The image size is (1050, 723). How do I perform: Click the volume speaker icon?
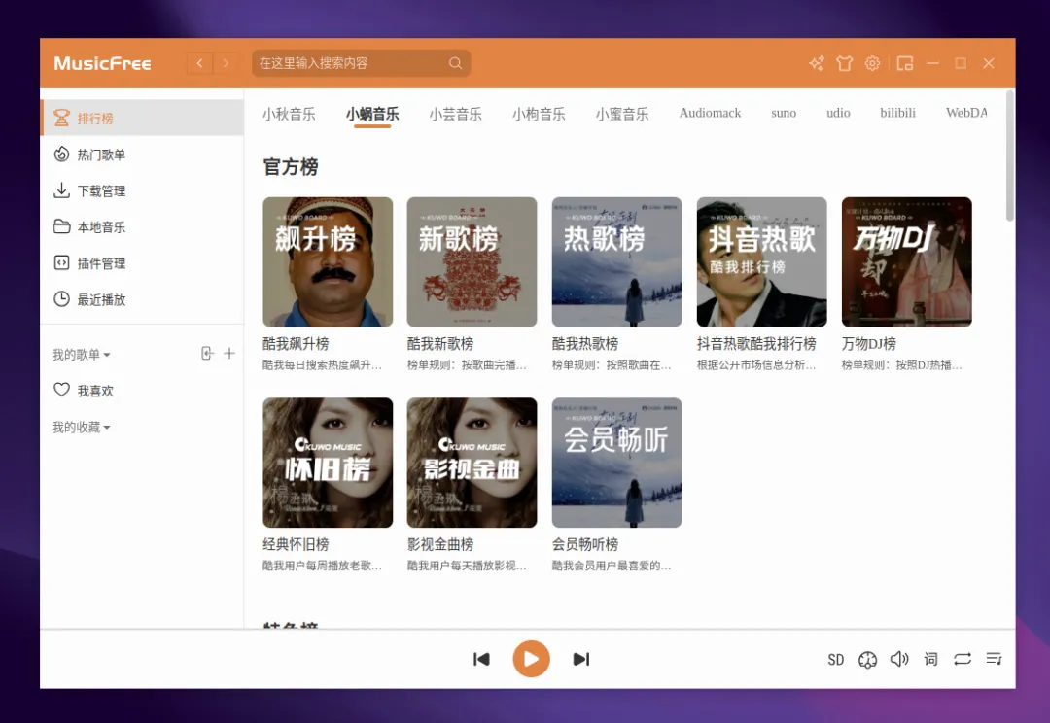tap(898, 660)
